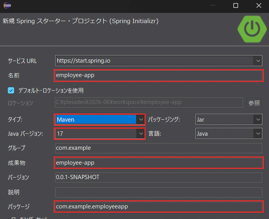
Task: Maximize the dialog window
Action: point(236,5)
